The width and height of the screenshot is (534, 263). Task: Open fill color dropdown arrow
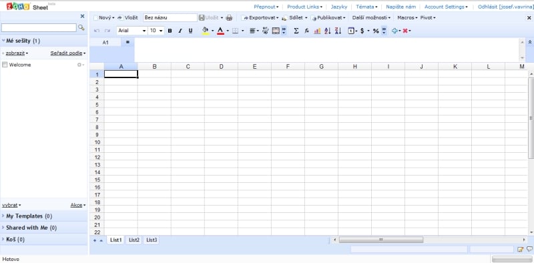[212, 31]
